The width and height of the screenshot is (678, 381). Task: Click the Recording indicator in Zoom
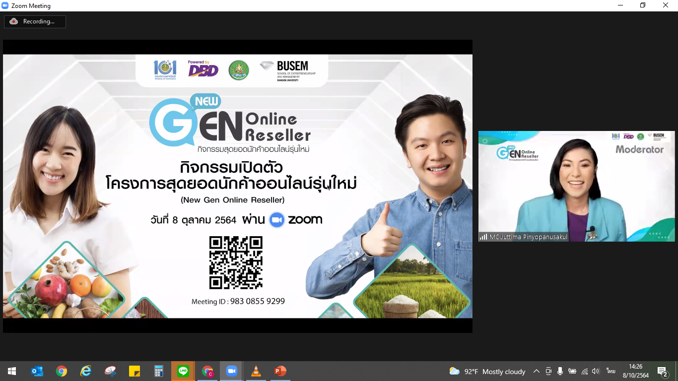coord(35,21)
